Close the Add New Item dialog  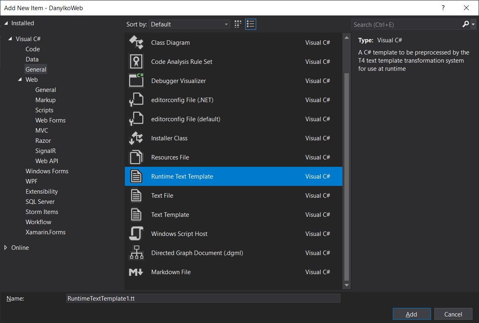pyautogui.click(x=466, y=8)
